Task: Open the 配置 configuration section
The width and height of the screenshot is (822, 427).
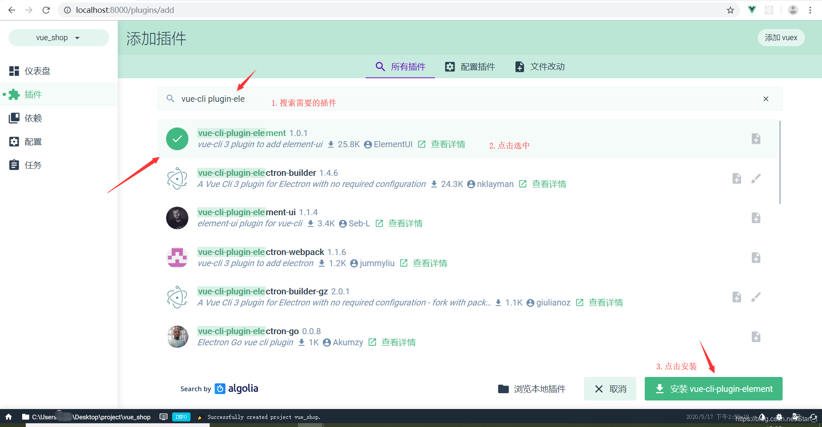Action: tap(59, 142)
